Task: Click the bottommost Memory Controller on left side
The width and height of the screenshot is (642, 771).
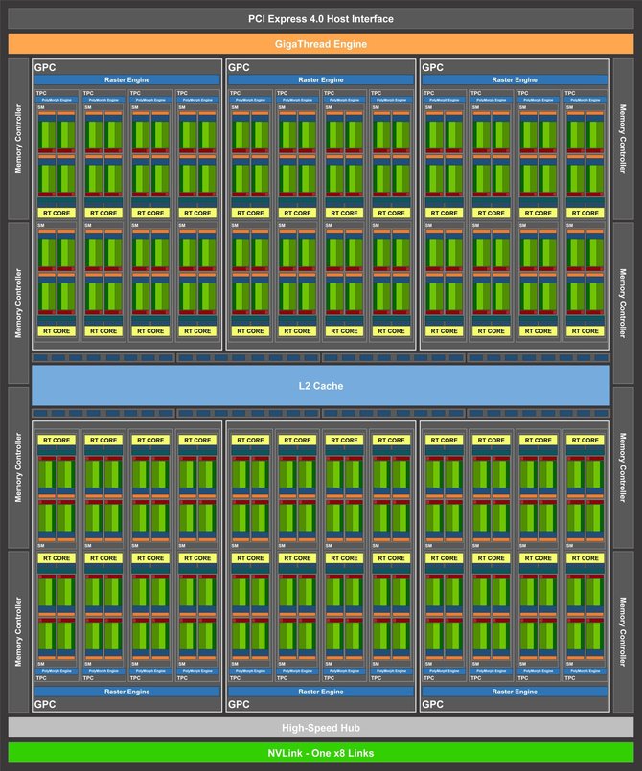Action: 18,631
